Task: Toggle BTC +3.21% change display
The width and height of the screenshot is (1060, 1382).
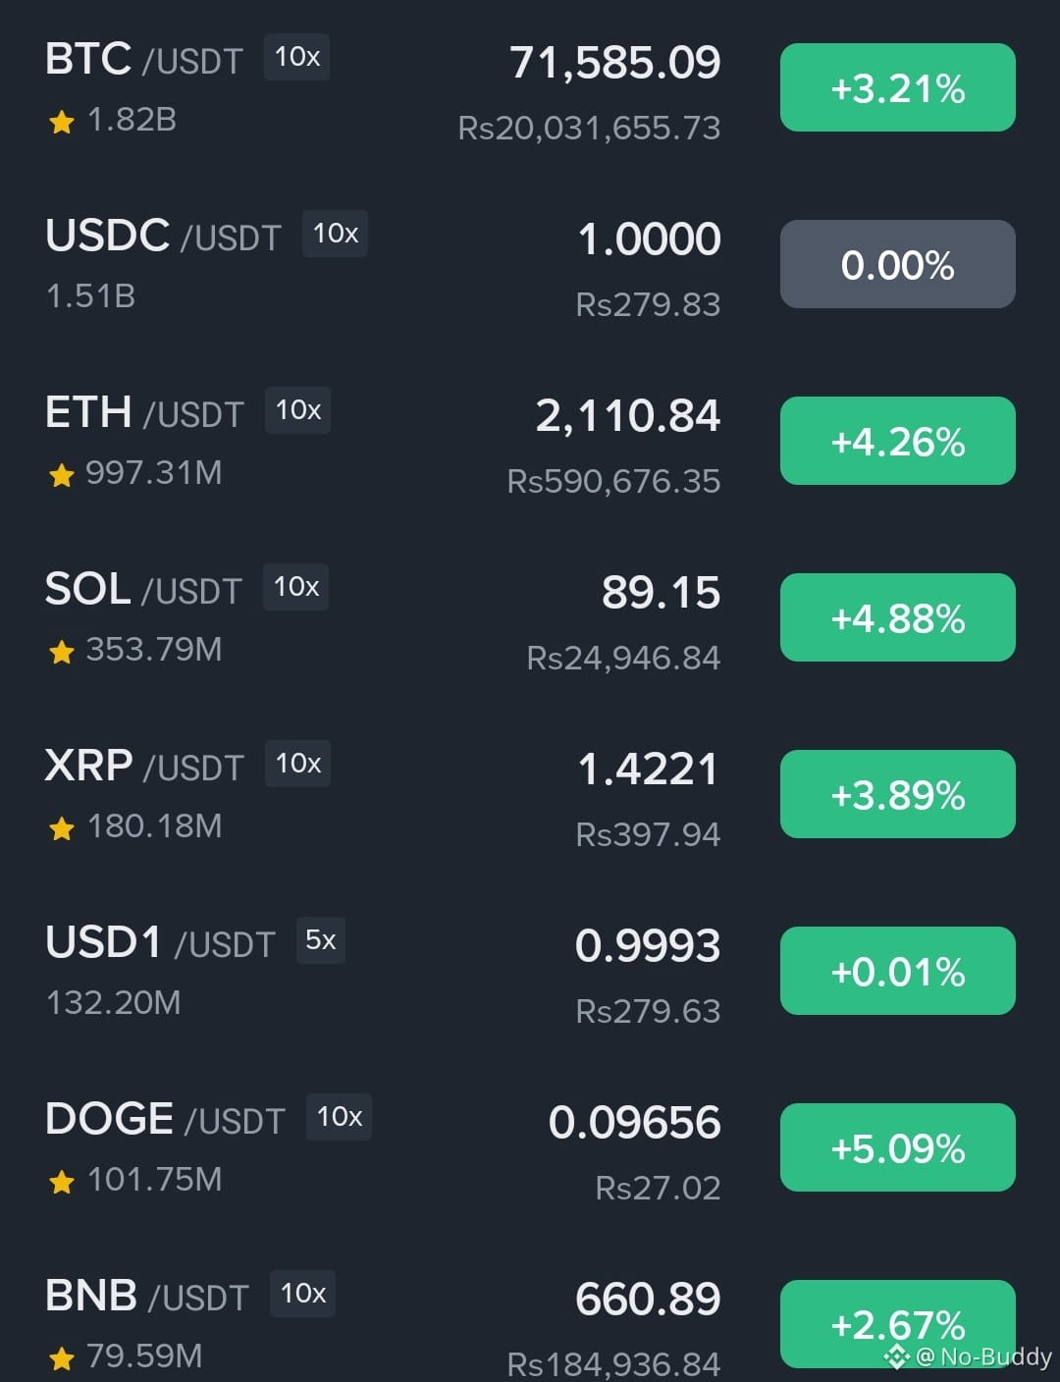Action: click(897, 88)
